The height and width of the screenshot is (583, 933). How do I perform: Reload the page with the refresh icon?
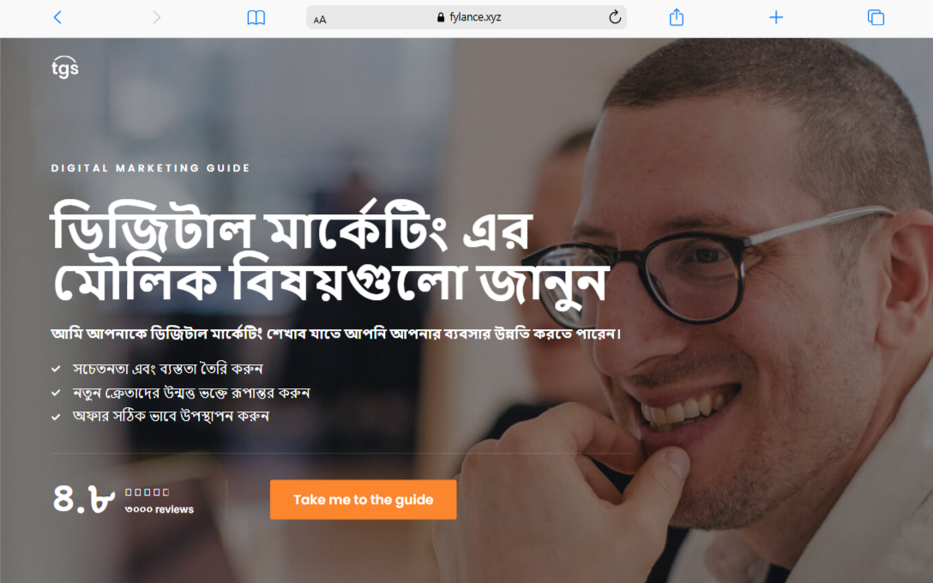click(615, 17)
